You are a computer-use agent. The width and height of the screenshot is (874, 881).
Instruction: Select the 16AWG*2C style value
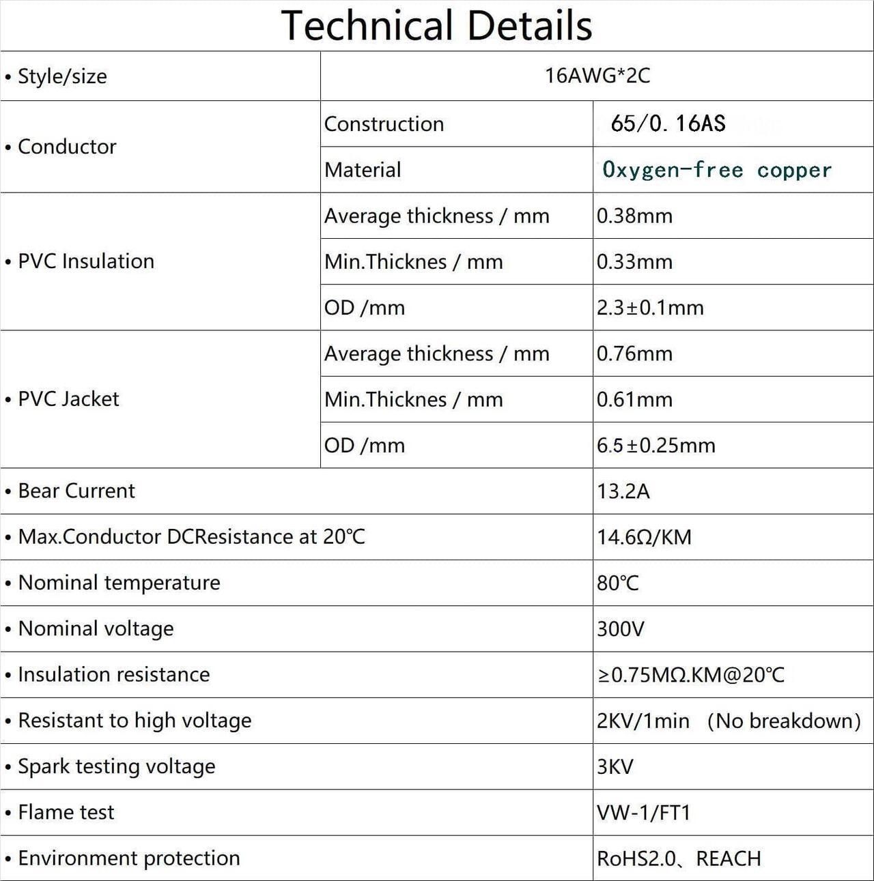tap(597, 75)
